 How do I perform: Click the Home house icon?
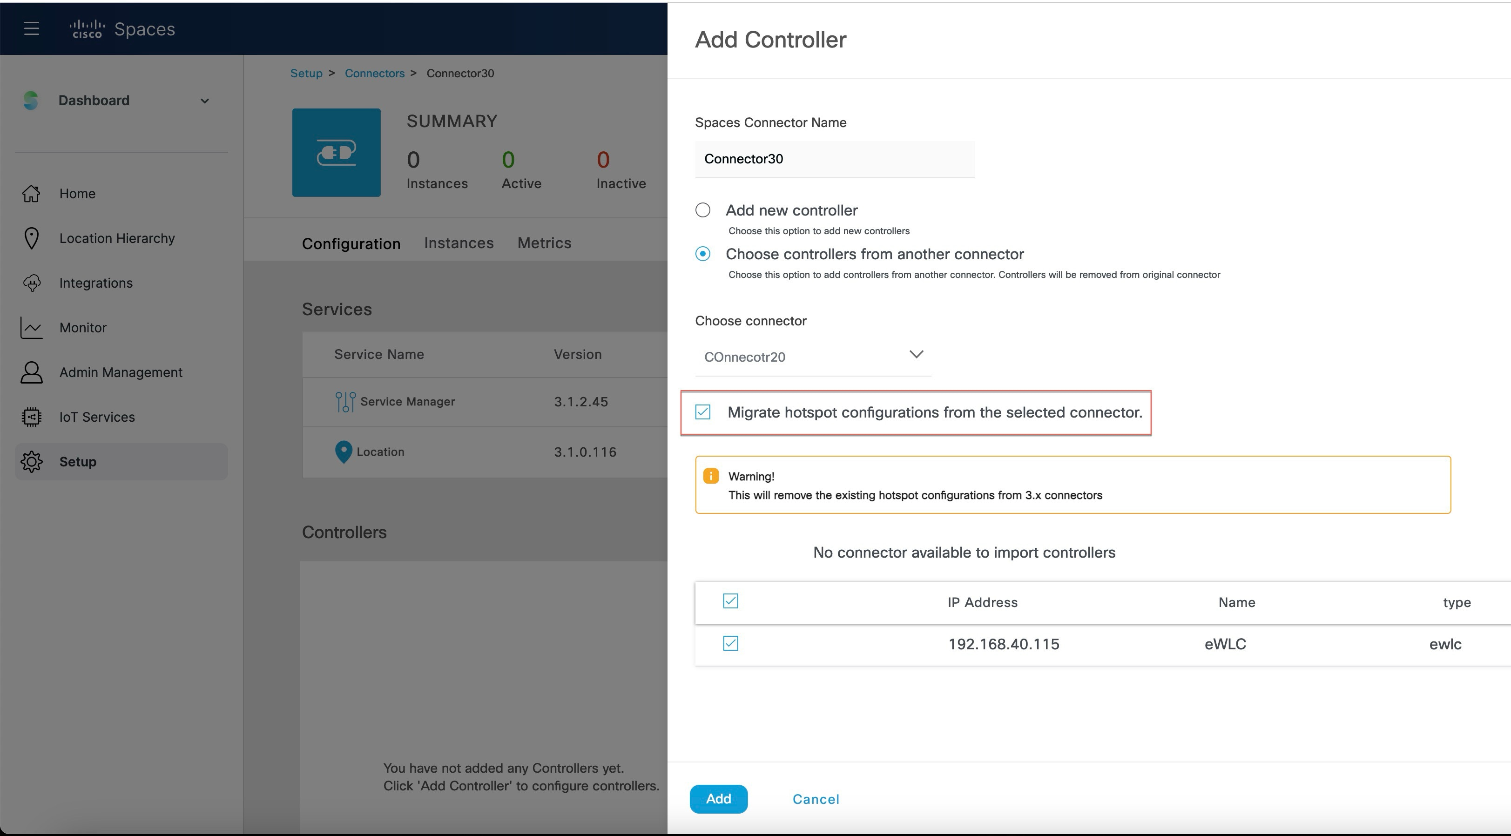pyautogui.click(x=31, y=194)
